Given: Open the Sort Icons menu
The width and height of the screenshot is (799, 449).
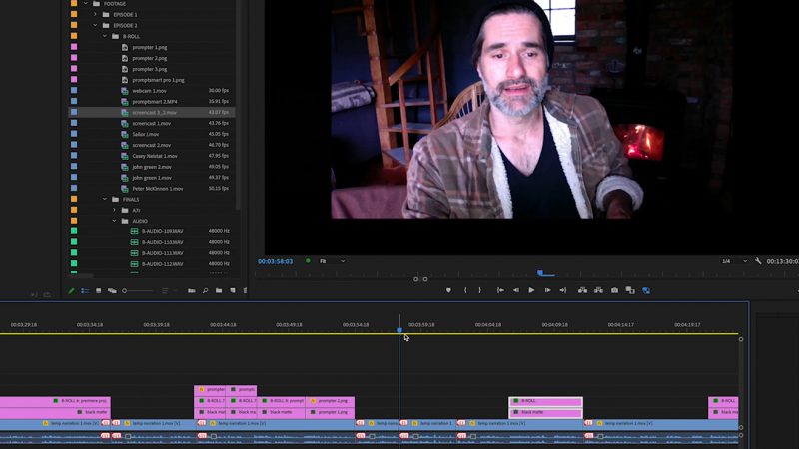Looking at the screenshot, I should click(165, 291).
